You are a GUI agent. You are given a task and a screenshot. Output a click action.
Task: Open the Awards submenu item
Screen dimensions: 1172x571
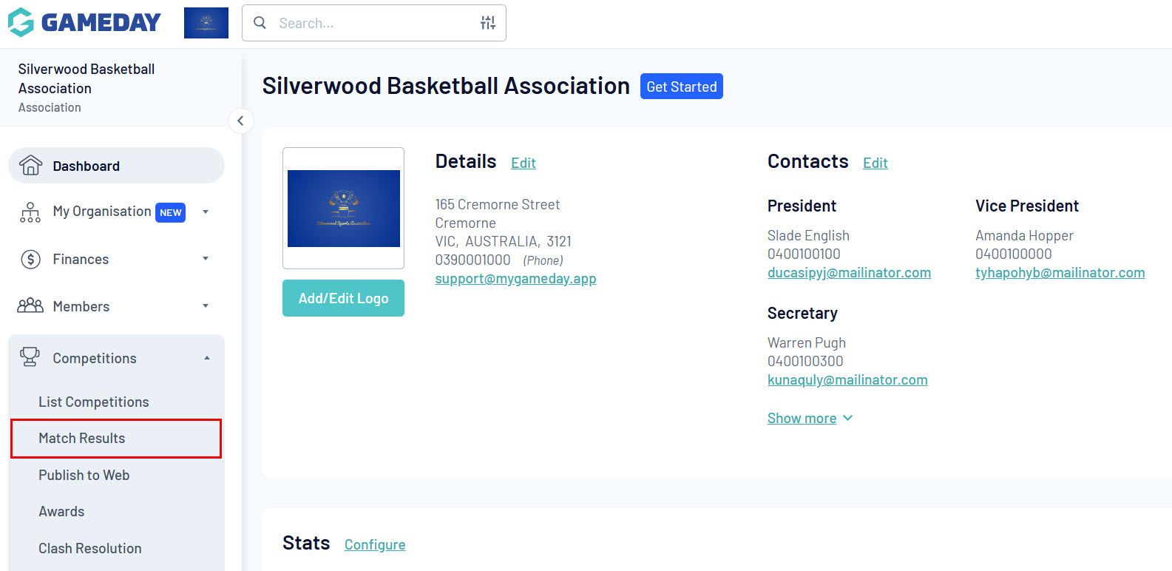click(x=61, y=511)
